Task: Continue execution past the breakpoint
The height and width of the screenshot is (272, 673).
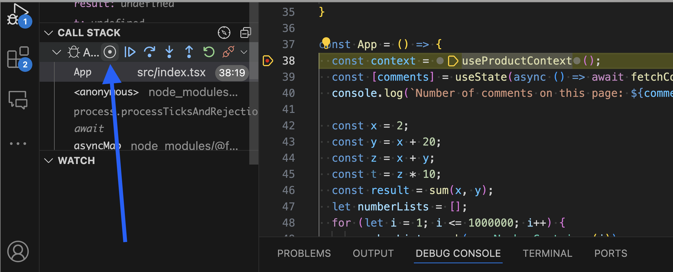Action: tap(129, 52)
